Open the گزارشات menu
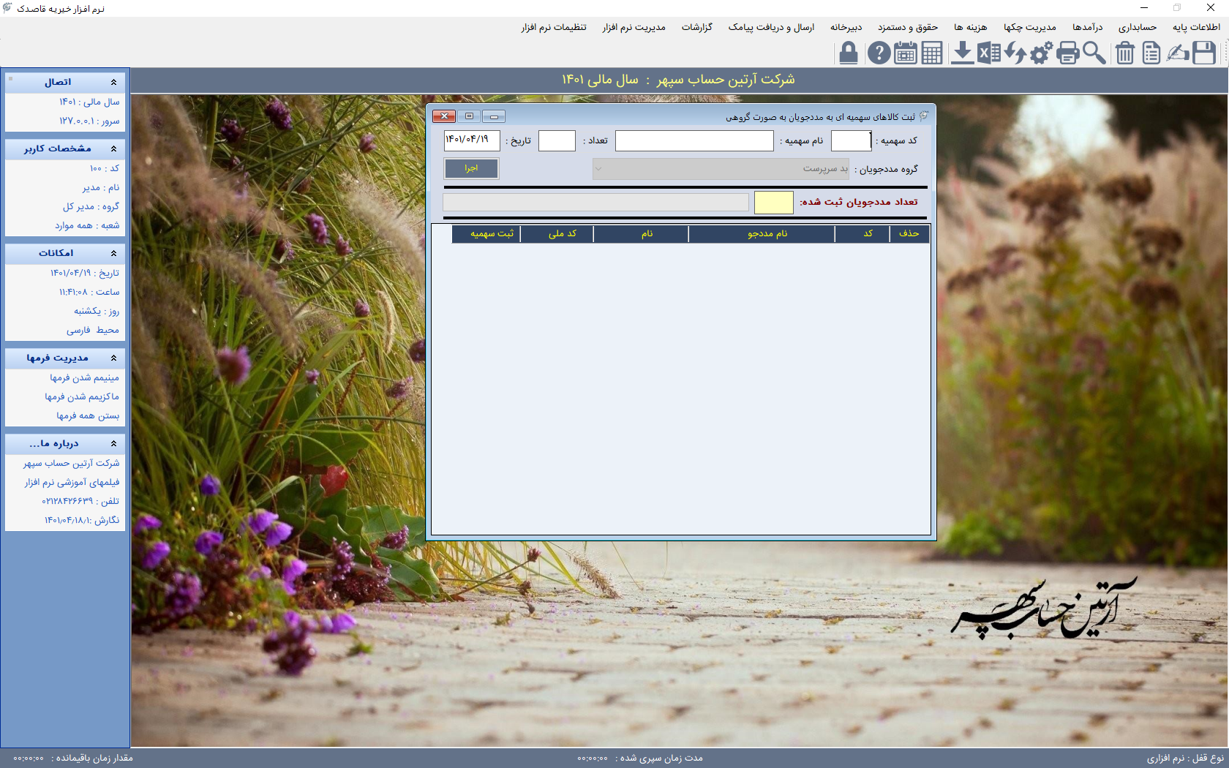1229x768 pixels. (696, 27)
